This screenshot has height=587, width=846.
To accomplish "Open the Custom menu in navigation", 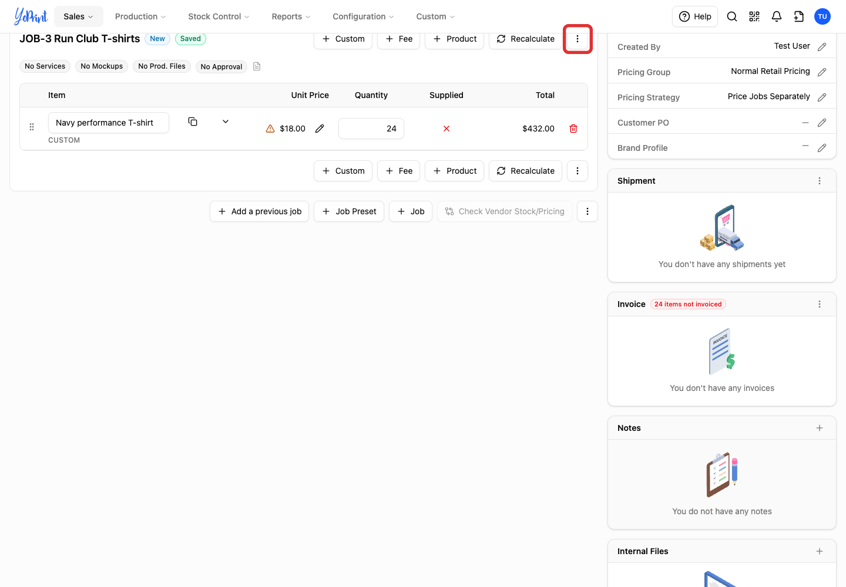I will (435, 16).
